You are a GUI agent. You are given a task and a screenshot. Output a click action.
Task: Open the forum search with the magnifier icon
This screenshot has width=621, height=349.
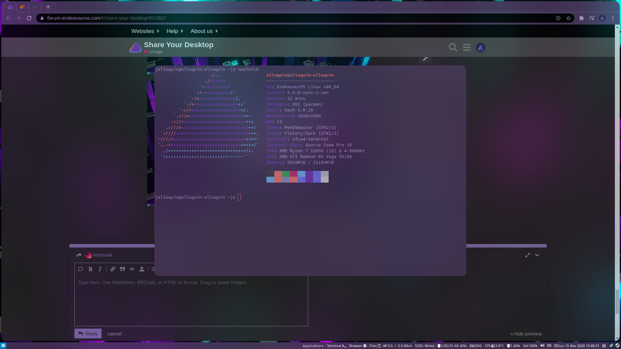[453, 47]
